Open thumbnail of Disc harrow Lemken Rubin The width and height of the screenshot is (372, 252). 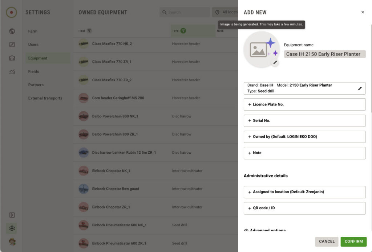[x=84, y=153]
